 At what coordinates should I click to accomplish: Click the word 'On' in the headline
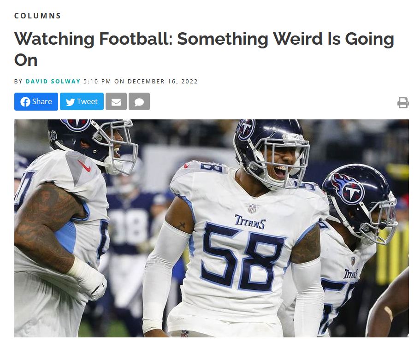(26, 60)
